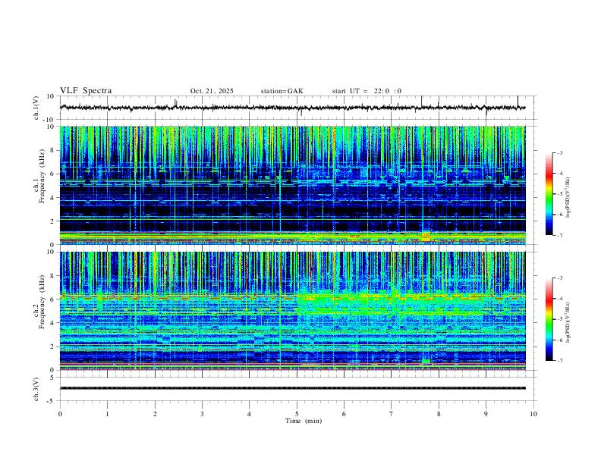Click time axis tick label '8'
Viewport: 601px width, 464px height.
pos(439,414)
